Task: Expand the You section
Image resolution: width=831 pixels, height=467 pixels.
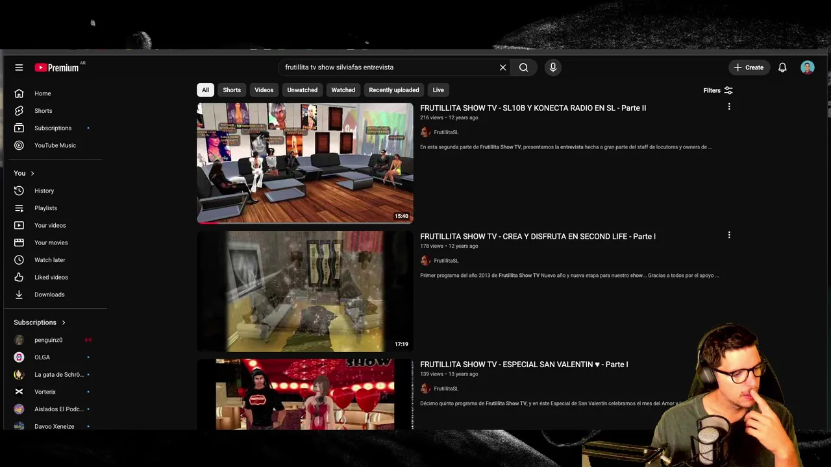Action: tap(24, 173)
